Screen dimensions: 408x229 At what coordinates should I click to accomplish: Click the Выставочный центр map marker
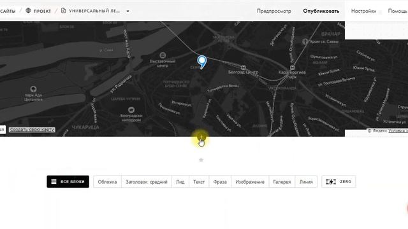pos(163,55)
